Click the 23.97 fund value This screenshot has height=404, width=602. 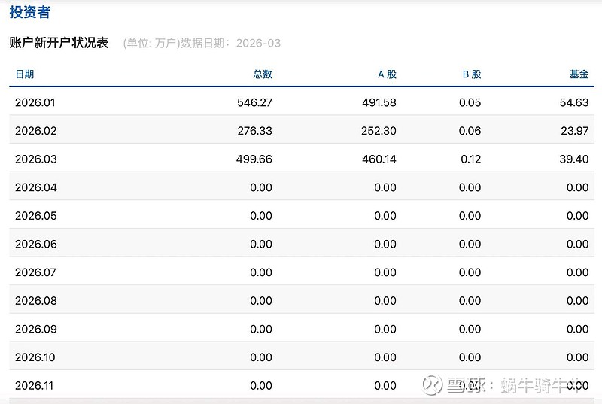coord(575,131)
